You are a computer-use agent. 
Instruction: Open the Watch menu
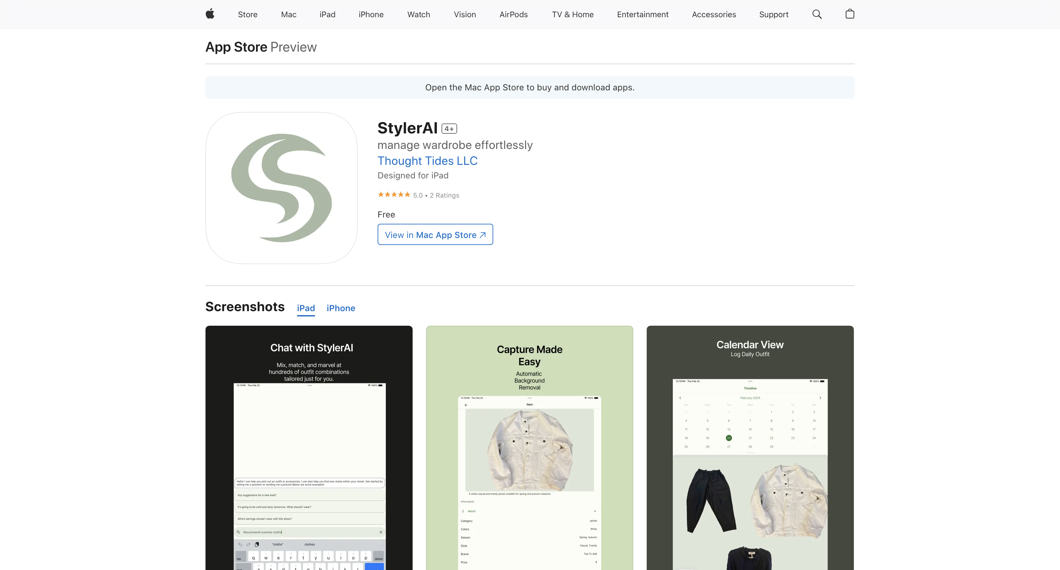coord(418,14)
